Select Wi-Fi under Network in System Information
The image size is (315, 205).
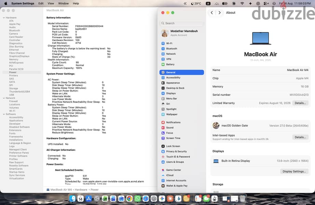tap(12, 111)
